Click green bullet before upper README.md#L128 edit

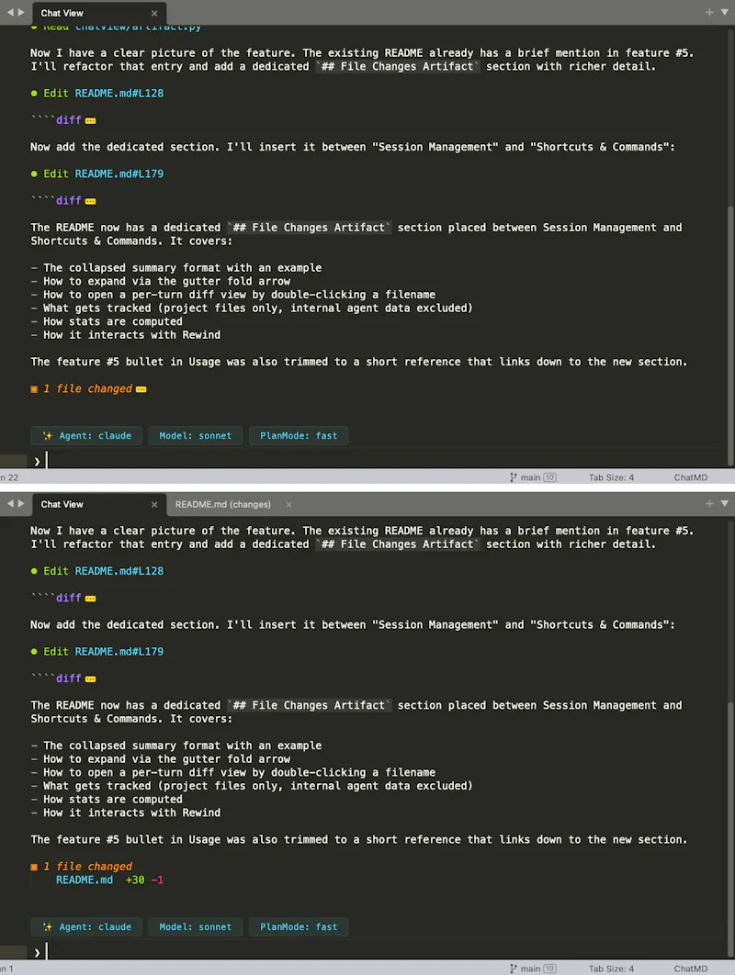pyautogui.click(x=34, y=94)
